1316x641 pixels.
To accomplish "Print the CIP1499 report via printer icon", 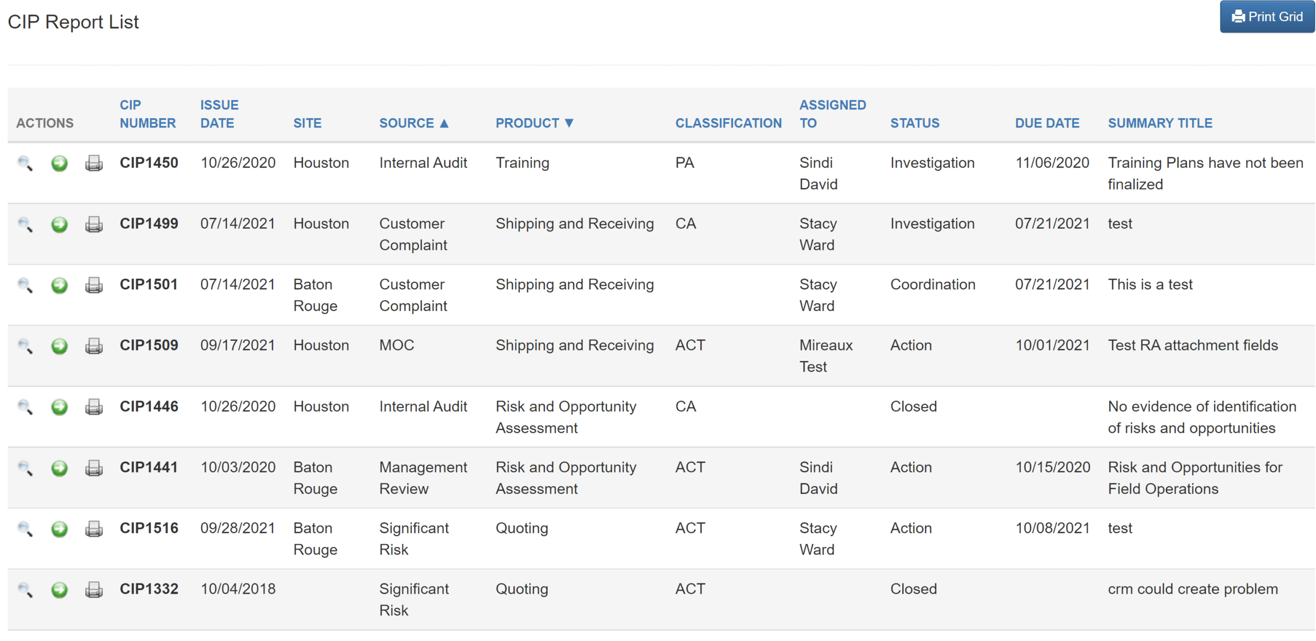I will point(94,224).
